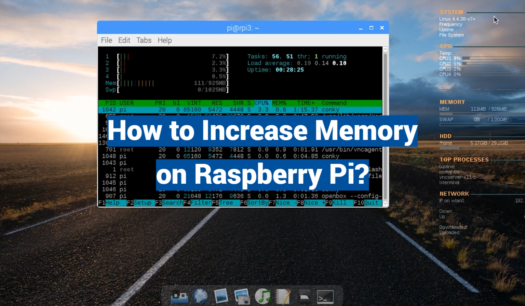525x306 pixels.
Task: Launch the web browser from the dock
Action: (x=200, y=296)
